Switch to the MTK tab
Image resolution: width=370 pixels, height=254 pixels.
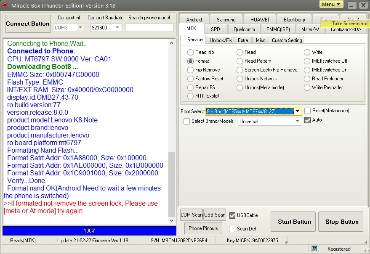[x=192, y=29]
